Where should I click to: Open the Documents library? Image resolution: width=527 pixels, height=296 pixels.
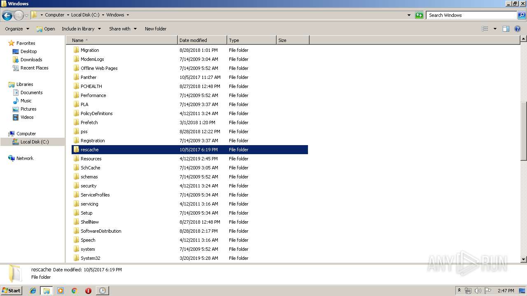pos(31,92)
